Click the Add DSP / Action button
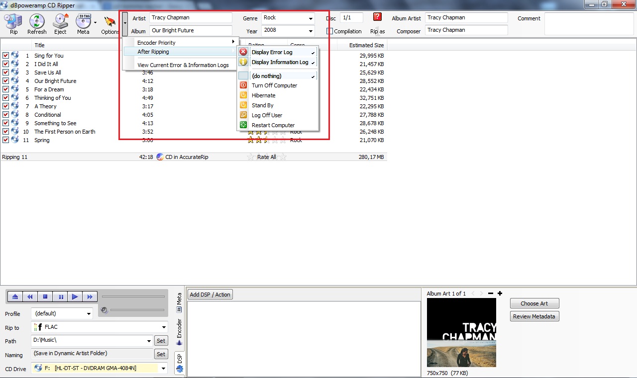637x378 pixels. pos(210,295)
